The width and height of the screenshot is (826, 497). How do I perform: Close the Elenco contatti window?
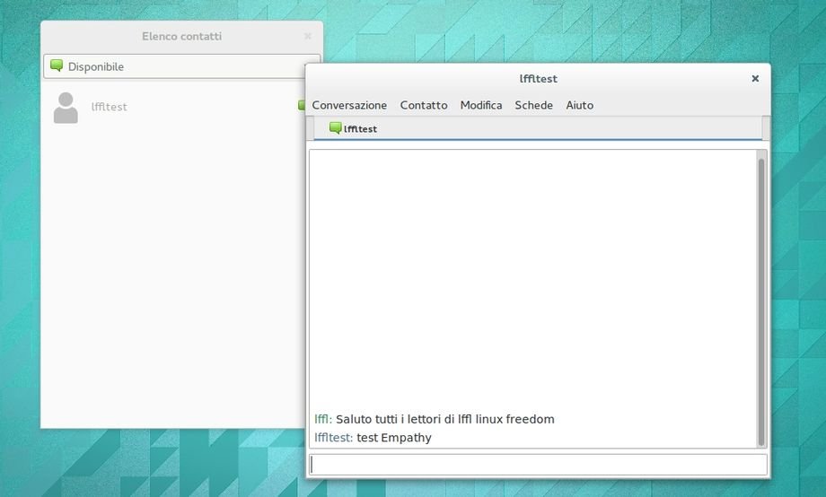[x=308, y=37]
